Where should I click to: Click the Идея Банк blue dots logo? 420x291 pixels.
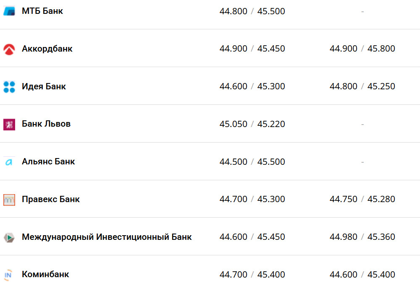[9, 87]
